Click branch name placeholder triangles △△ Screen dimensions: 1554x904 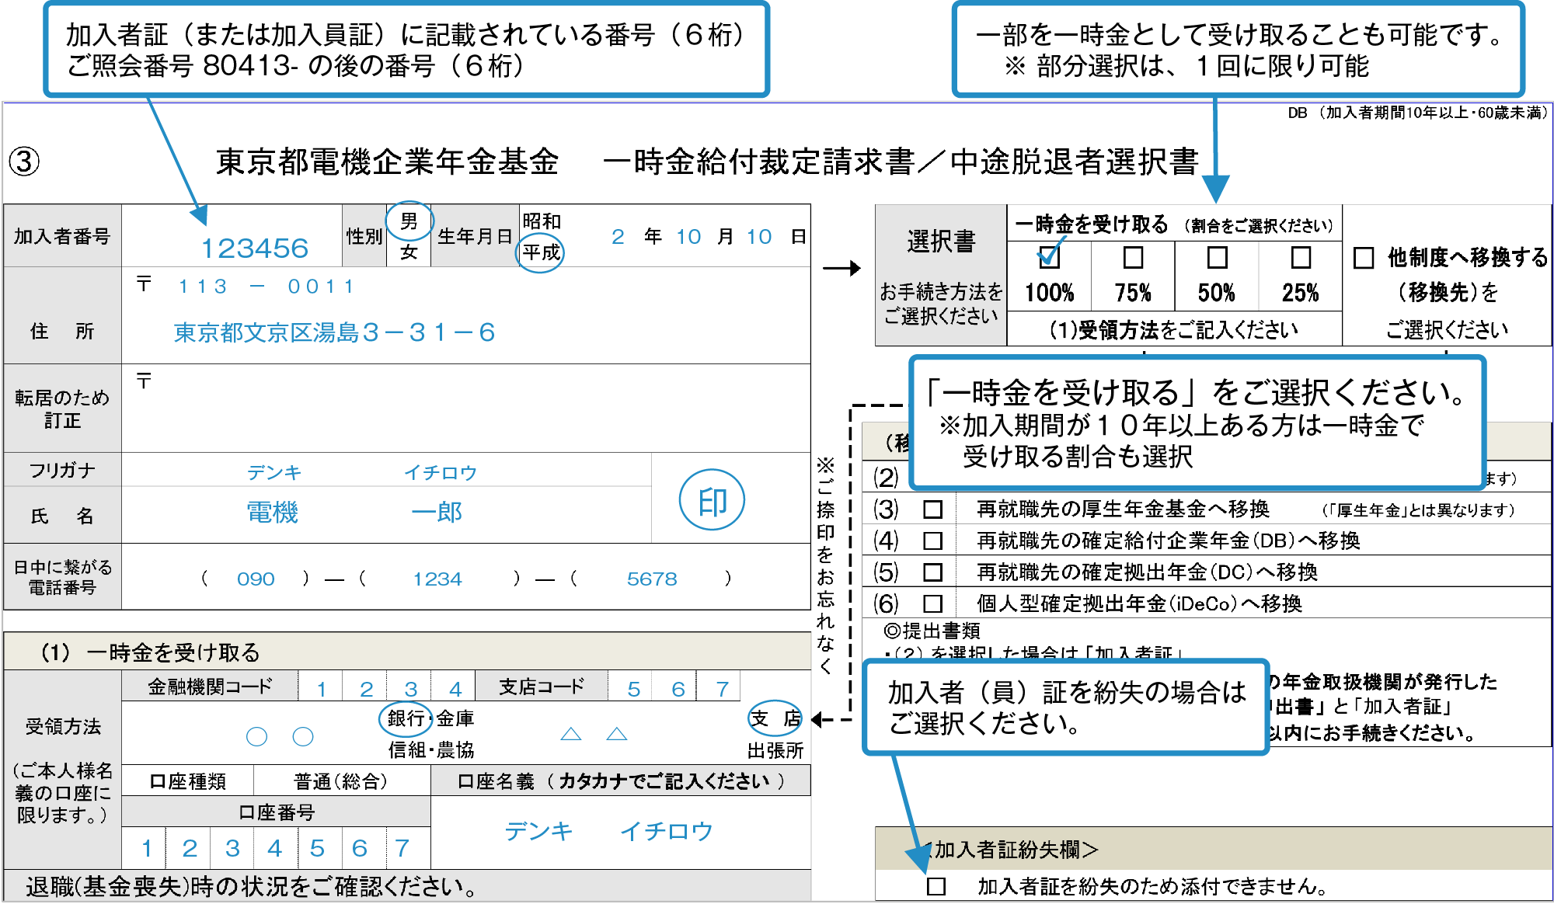[594, 734]
